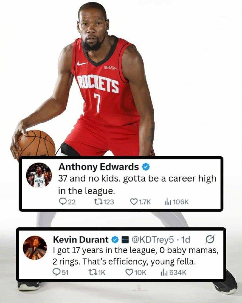Click the '17 years in the league' tweet text
Screen dimensions: 242x303
coord(135,256)
